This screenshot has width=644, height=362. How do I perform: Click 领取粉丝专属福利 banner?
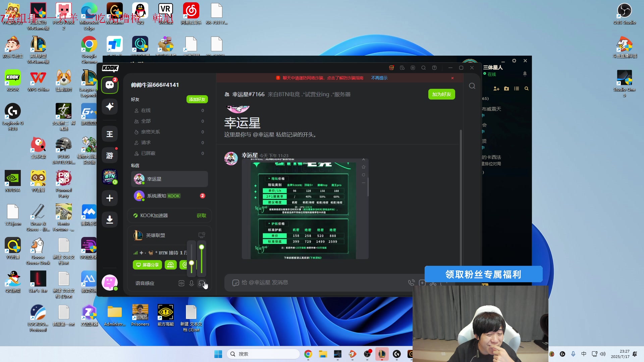pyautogui.click(x=483, y=274)
